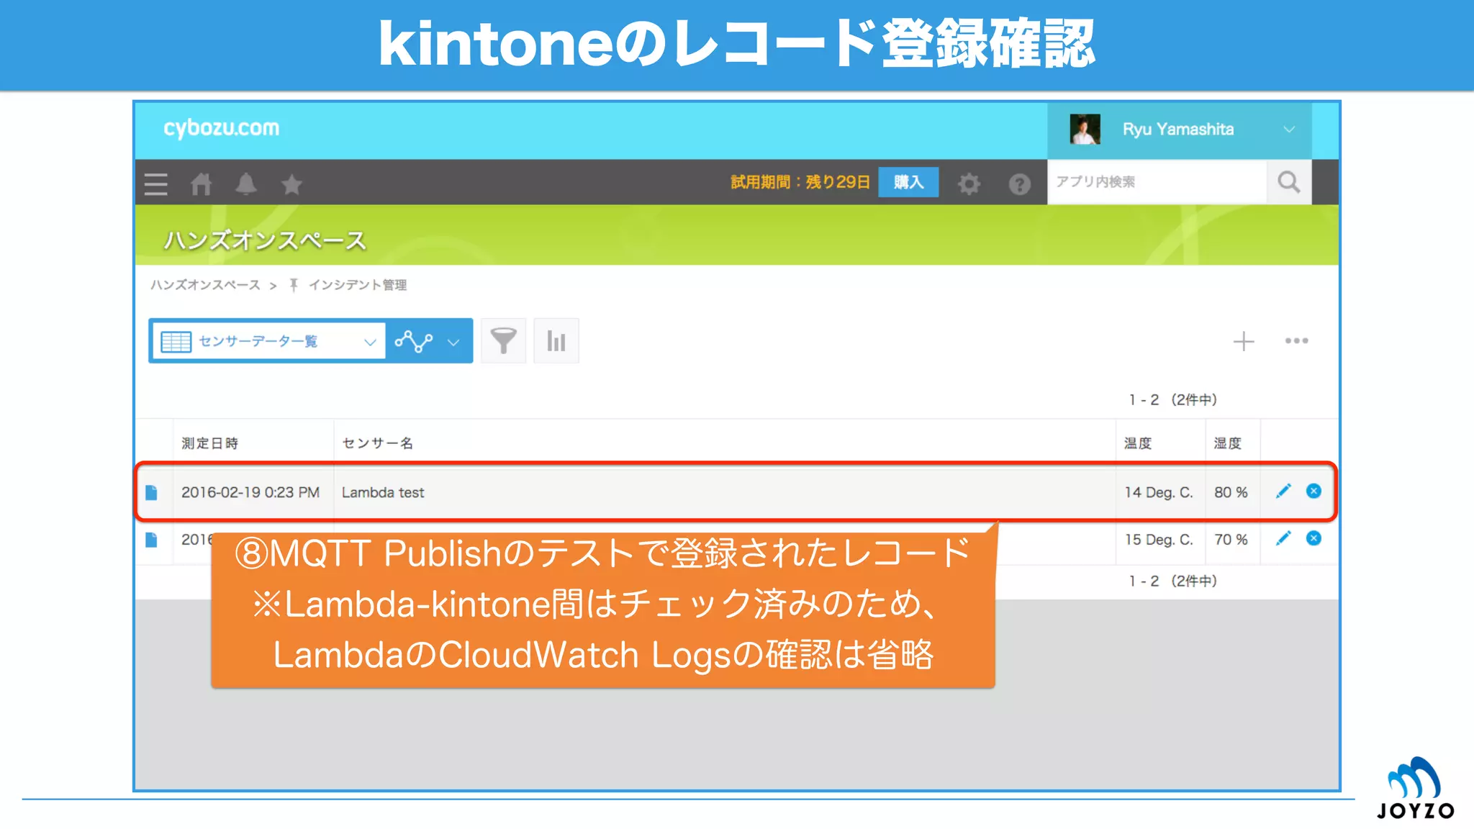Click the process graph view icon
Image resolution: width=1474 pixels, height=829 pixels.
(414, 341)
